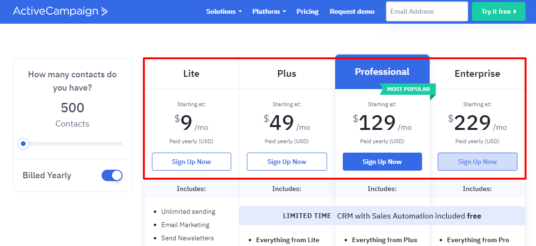
Task: Click the contacts slider handle
Action: click(x=23, y=144)
